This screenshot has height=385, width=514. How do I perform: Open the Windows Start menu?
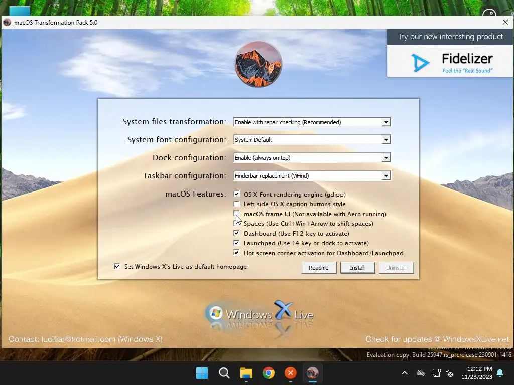(x=202, y=373)
